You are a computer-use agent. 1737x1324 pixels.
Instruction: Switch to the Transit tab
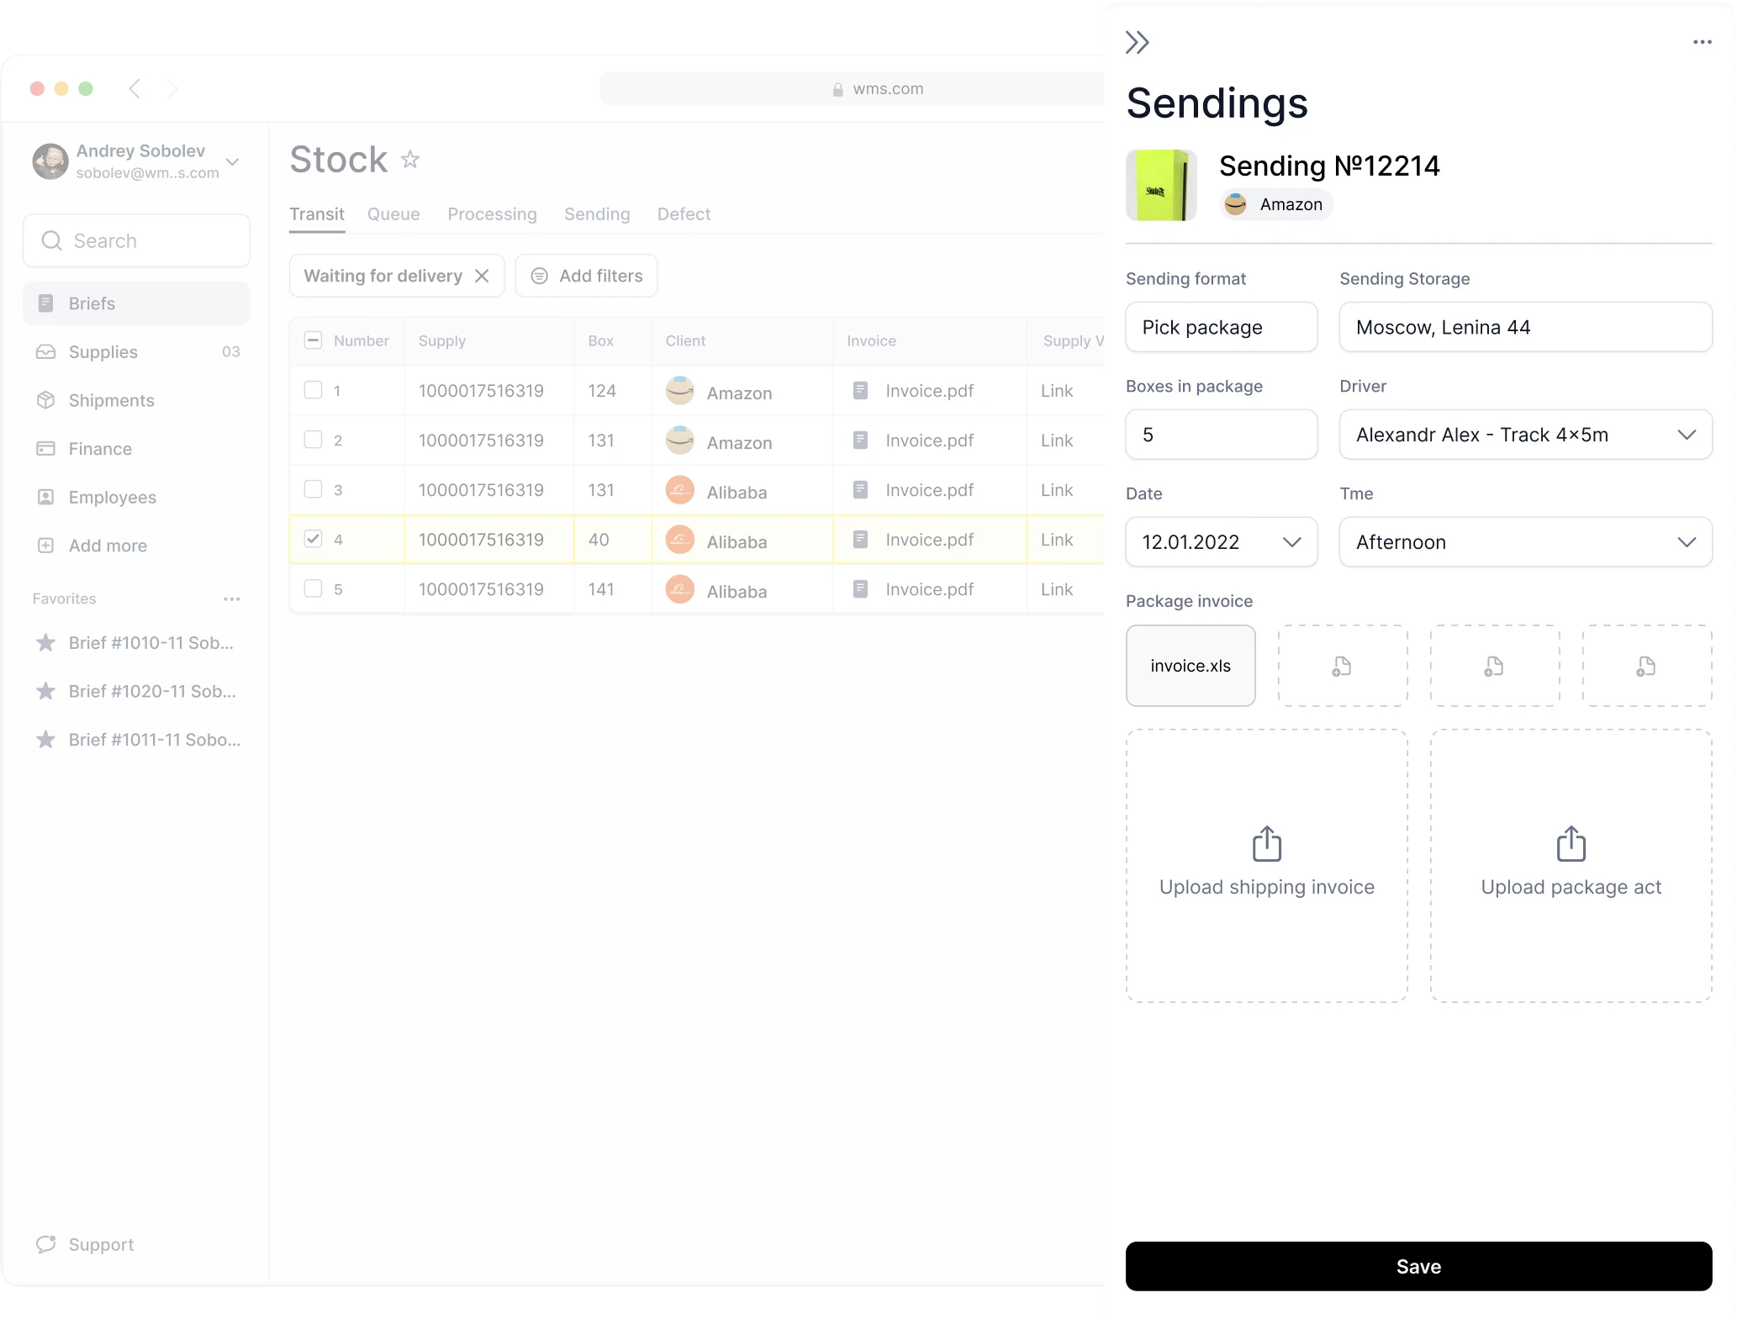[317, 214]
